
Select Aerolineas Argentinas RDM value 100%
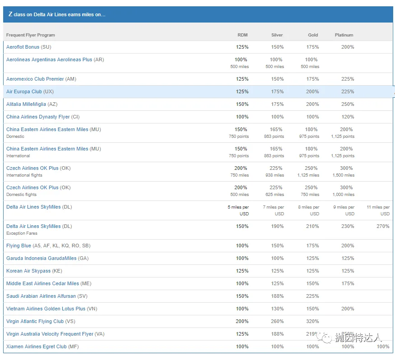tap(241, 59)
